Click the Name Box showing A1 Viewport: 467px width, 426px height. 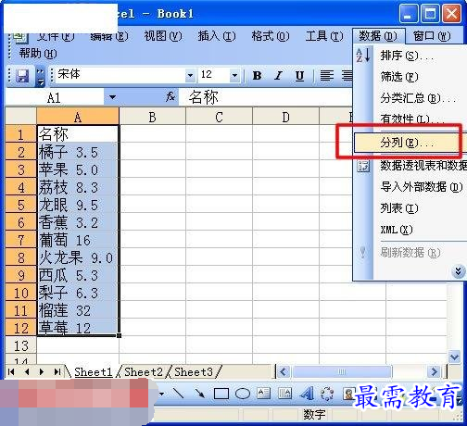pyautogui.click(x=55, y=97)
